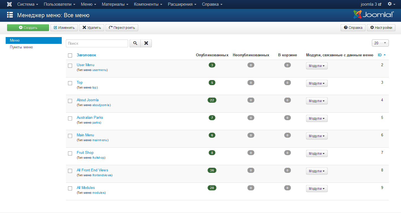Viewport: 401px width, 213px height.
Task: Open the gear settings menu at top right
Action: coord(391,4)
